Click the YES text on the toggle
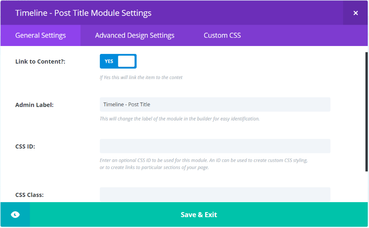369x228 pixels. click(x=109, y=61)
